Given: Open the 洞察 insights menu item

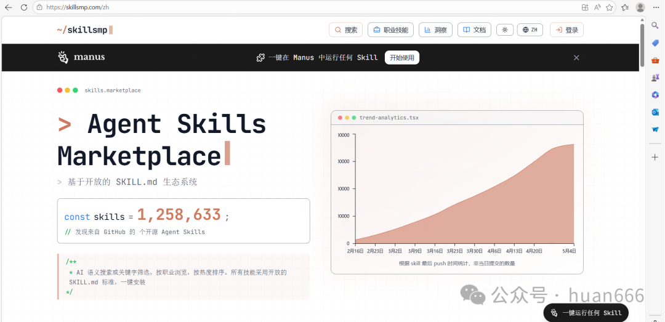Looking at the screenshot, I should [x=435, y=30].
